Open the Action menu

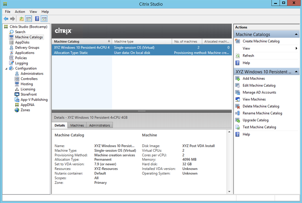pos(20,12)
